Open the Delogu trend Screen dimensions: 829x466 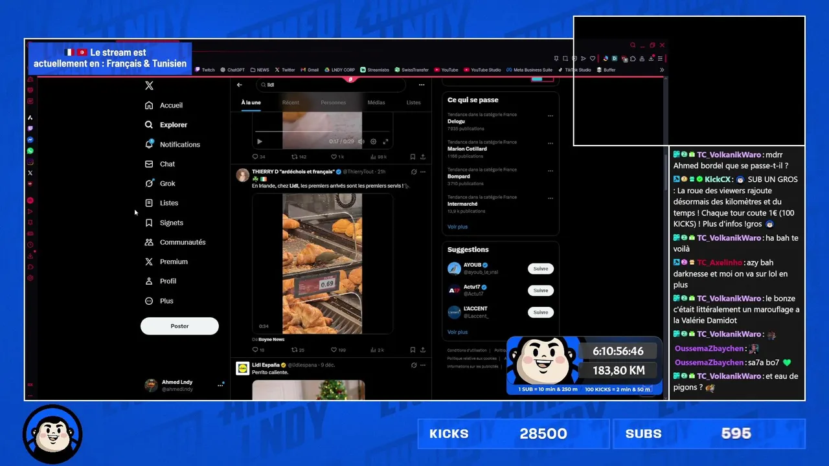click(456, 121)
